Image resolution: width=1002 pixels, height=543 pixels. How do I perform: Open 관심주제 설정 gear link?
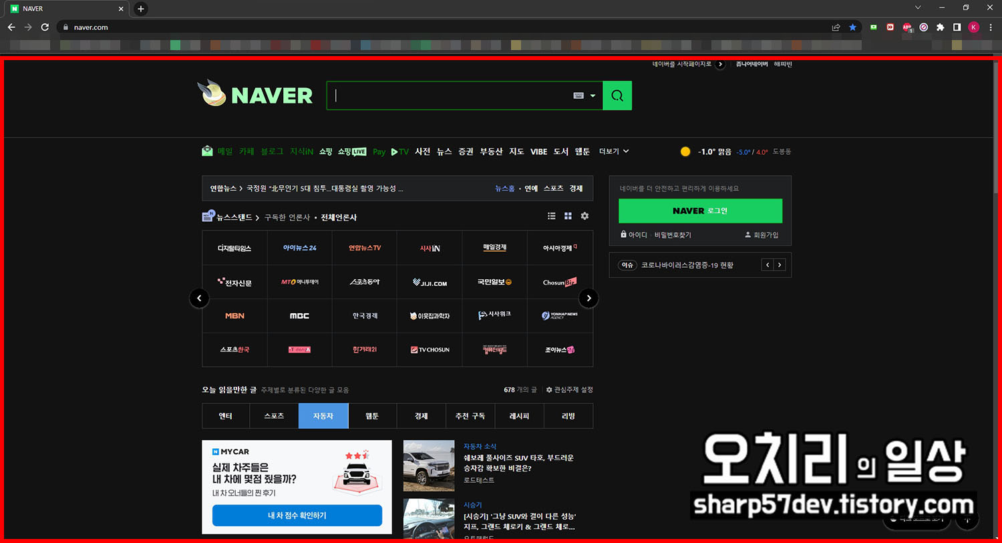569,389
